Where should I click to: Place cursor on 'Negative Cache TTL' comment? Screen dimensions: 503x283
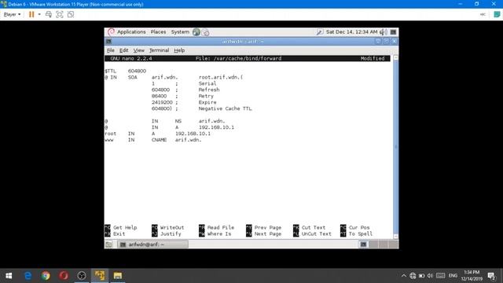[226, 108]
